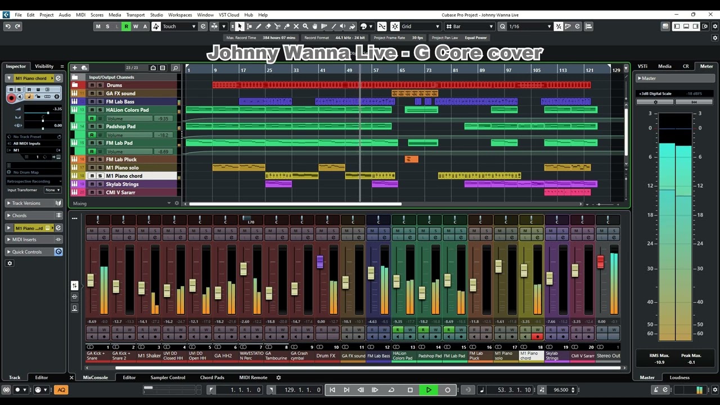Toggle Snap to Zero Crossing button
720x405 pixels.
pos(382,26)
